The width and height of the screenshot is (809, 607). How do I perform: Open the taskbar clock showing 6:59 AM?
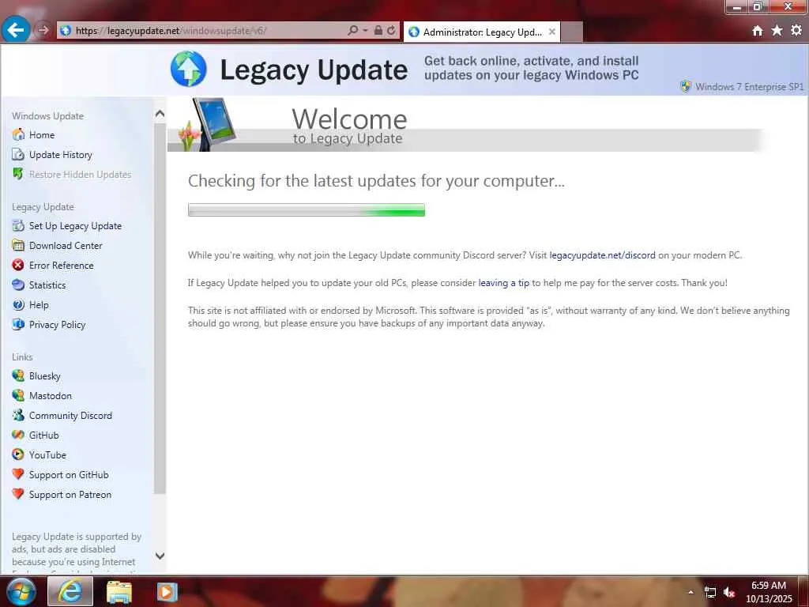[x=768, y=592]
